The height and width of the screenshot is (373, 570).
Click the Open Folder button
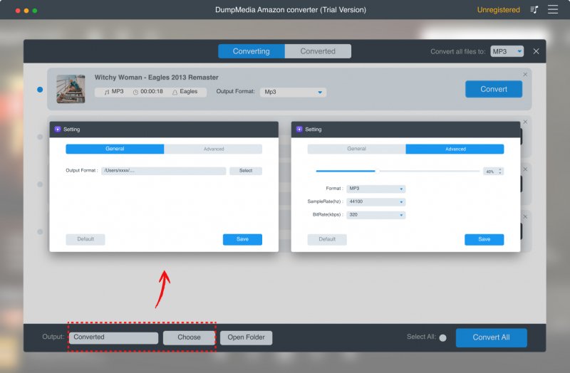click(x=246, y=337)
